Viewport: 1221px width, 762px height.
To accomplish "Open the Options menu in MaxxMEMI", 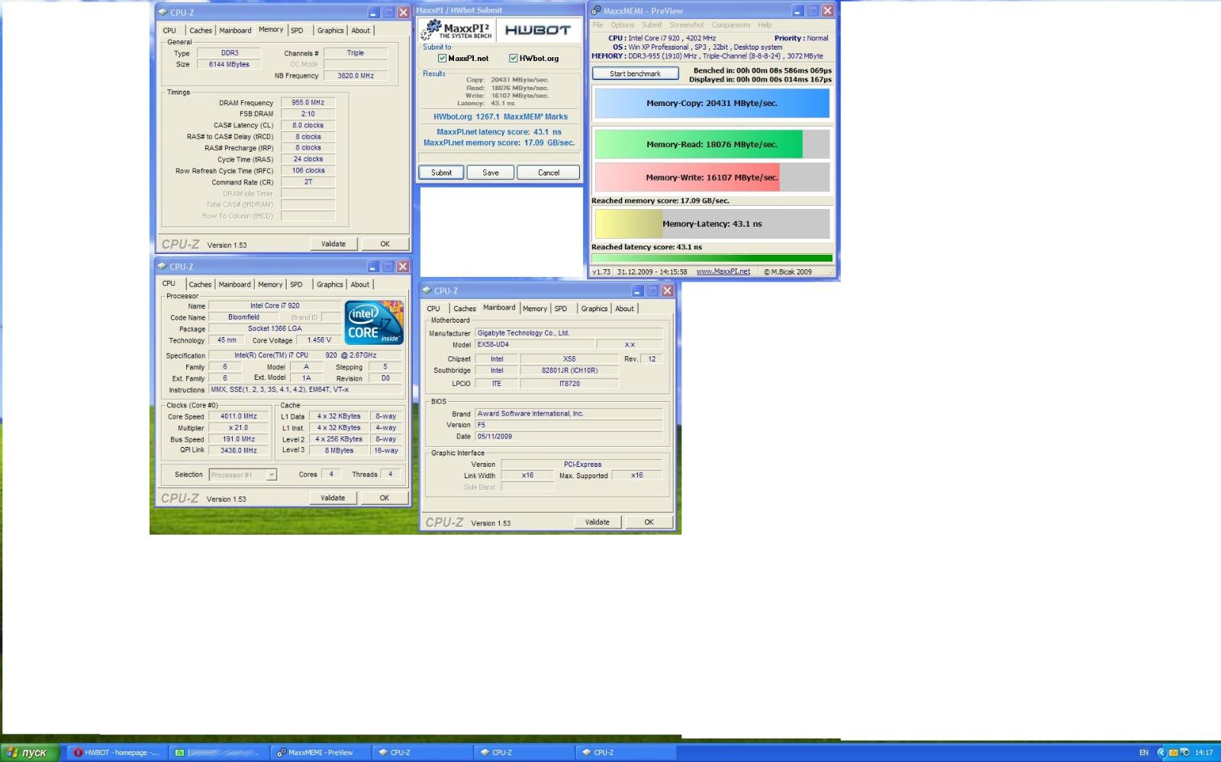I will coord(622,25).
